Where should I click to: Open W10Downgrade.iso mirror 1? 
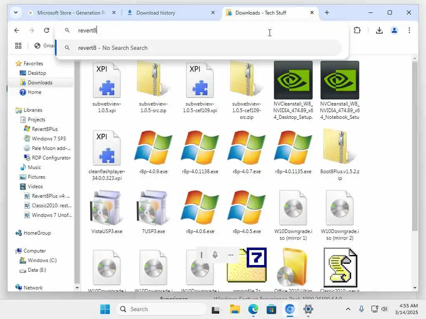tap(293, 216)
